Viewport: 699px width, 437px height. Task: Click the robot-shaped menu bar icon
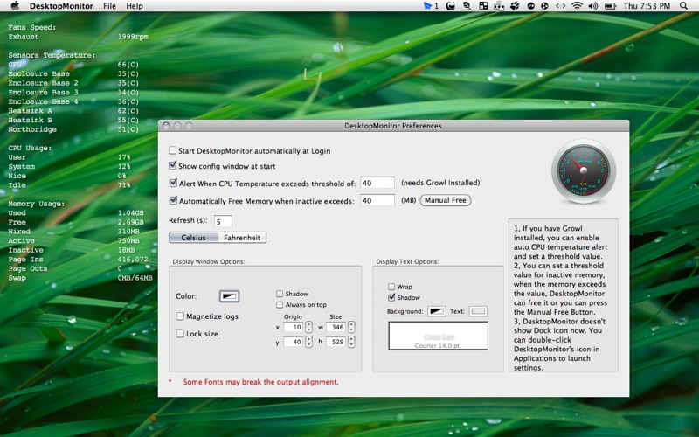pos(499,6)
